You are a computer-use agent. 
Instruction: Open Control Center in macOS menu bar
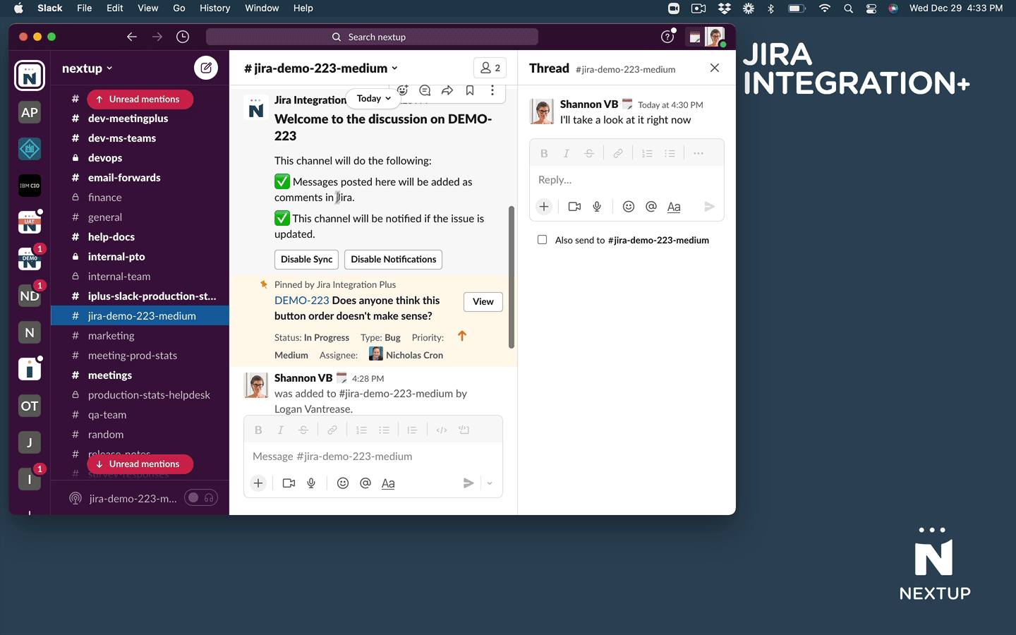pos(871,8)
